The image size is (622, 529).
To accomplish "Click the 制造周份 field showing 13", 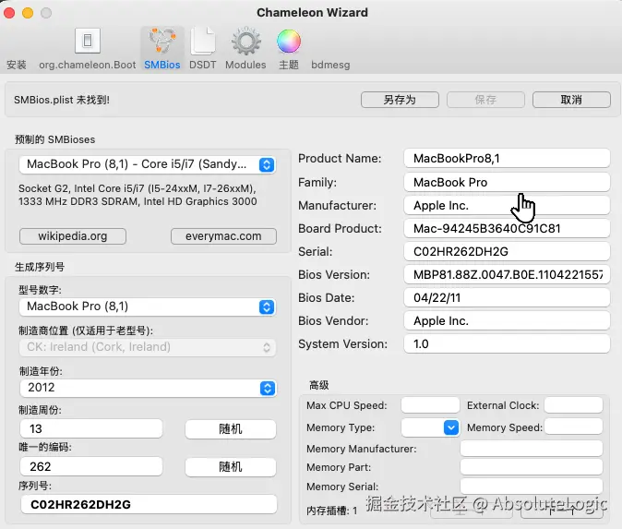I will tap(91, 428).
